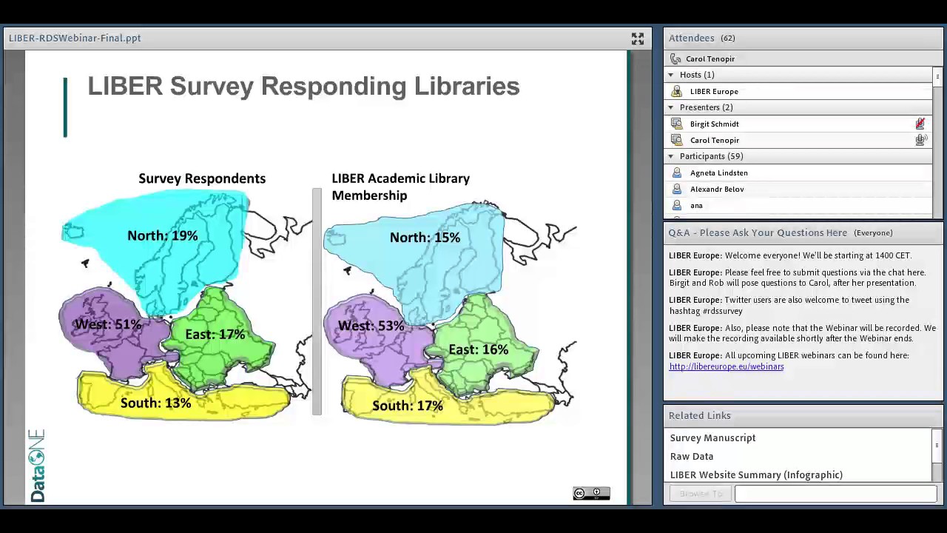Click the DataONE logo on the slide

[x=37, y=465]
